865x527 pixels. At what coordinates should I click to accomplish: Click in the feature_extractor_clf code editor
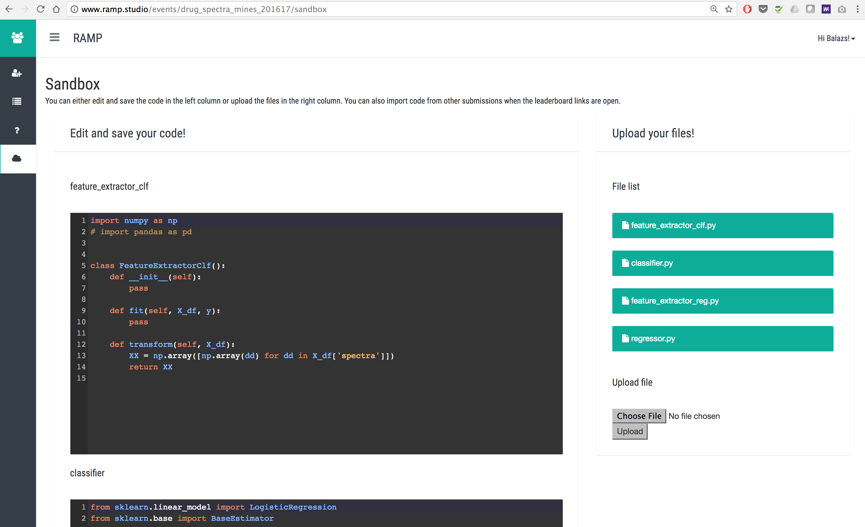(x=316, y=334)
